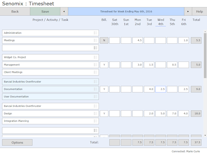Click the scrollbar up arrow
The image size is (207, 155).
coord(205,31)
